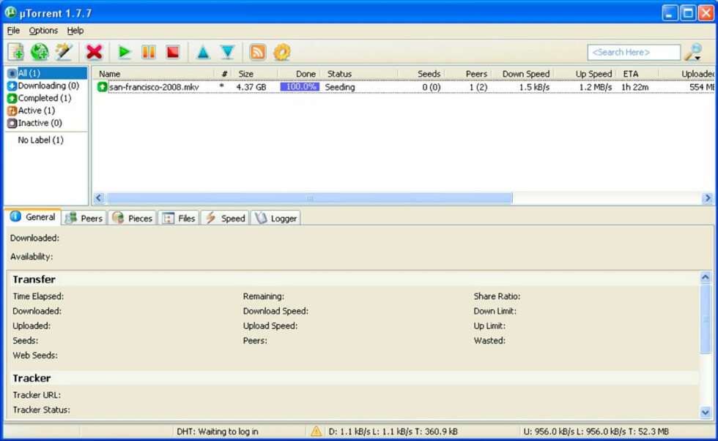The width and height of the screenshot is (718, 441).
Task: Open the Options menu
Action: (43, 31)
